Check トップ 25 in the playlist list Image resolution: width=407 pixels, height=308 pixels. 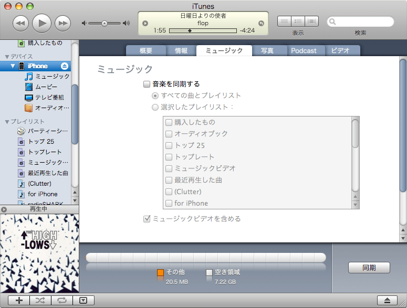(169, 145)
